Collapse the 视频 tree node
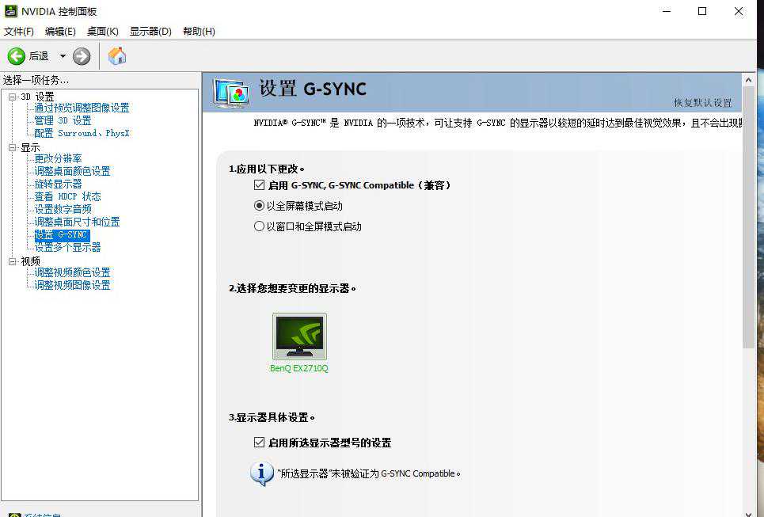 coord(13,261)
